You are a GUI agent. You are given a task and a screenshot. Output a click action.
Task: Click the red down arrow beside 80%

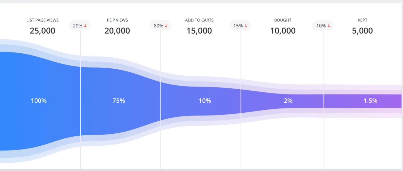point(166,26)
